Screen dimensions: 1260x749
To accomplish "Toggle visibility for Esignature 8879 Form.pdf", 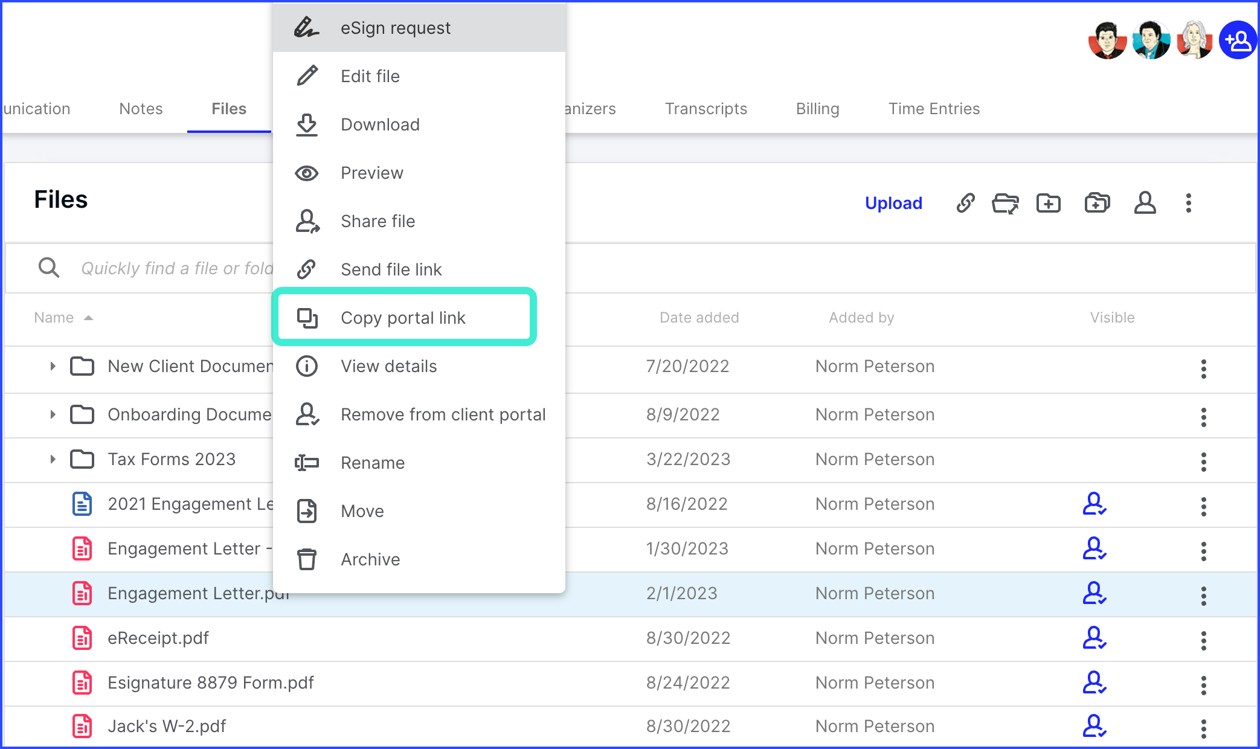I will (x=1095, y=685).
